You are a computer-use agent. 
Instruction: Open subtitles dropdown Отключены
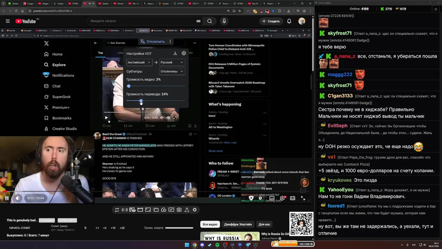[172, 71]
